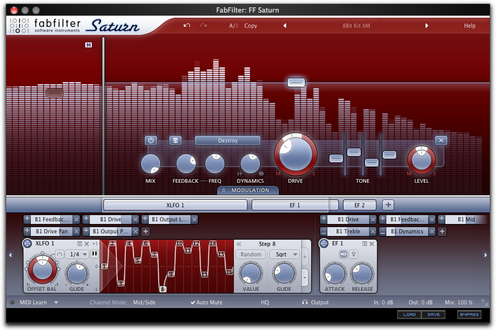This screenshot has height=331, width=496.
Task: Click the FREQ knob
Action: [215, 163]
